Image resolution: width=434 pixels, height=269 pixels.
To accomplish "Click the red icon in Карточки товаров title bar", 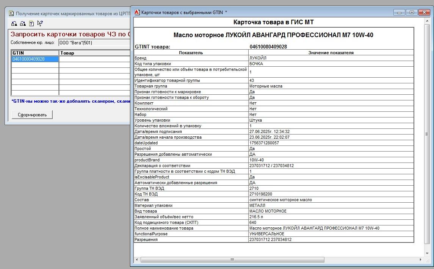I will (x=137, y=12).
